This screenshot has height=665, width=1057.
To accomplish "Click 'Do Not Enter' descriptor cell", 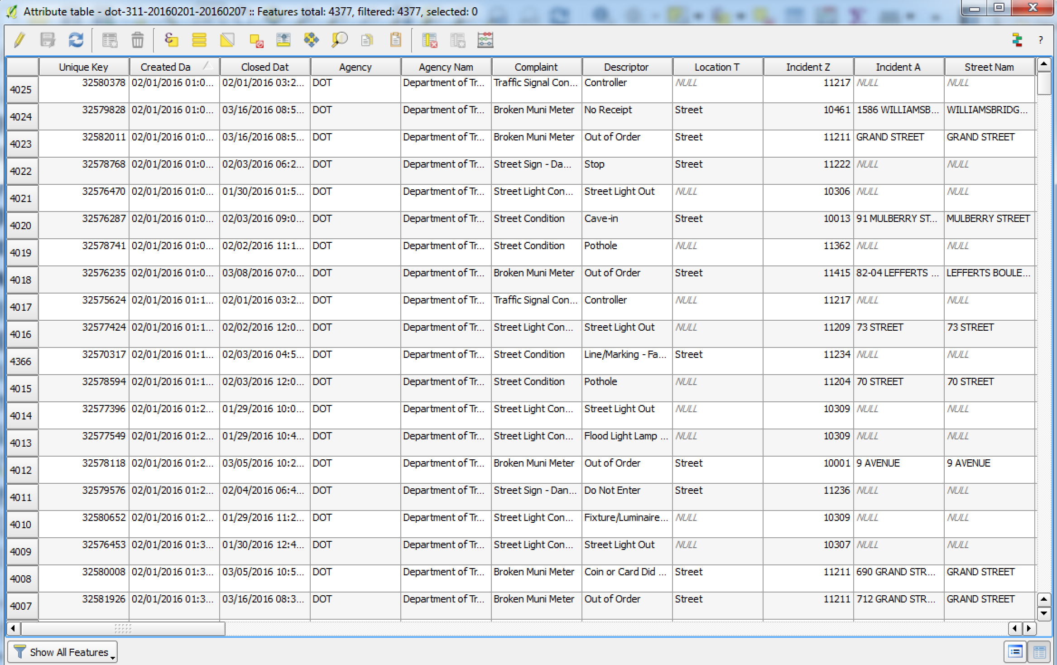I will 627,497.
